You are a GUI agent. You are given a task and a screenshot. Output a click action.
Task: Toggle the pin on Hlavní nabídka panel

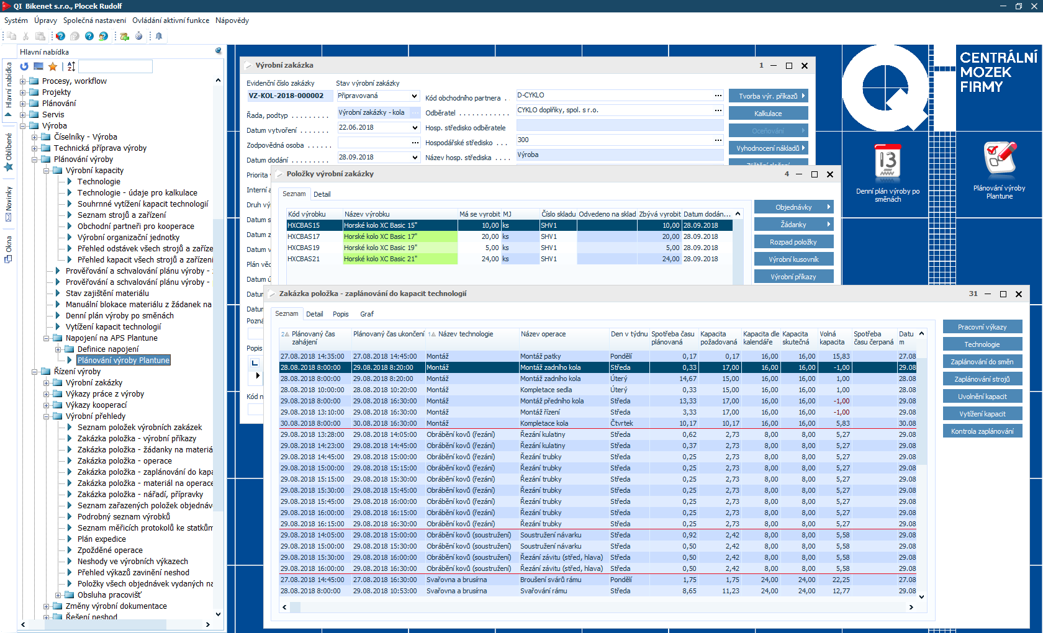[219, 51]
